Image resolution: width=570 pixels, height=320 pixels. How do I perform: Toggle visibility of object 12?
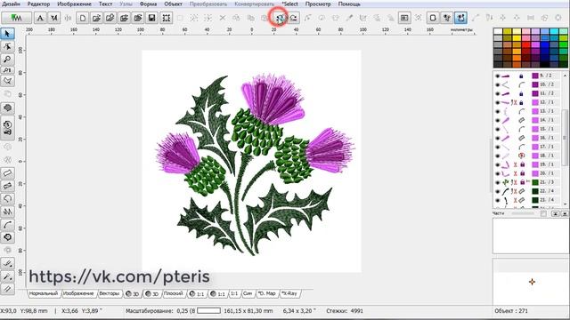[x=497, y=102]
